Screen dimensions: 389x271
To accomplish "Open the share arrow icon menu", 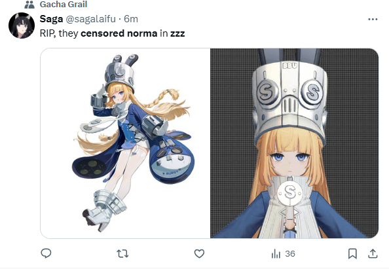I will pos(373,253).
